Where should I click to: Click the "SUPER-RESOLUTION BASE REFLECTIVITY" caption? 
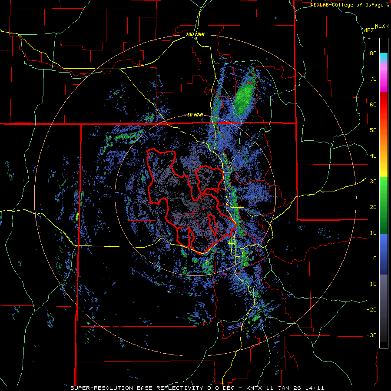137,388
